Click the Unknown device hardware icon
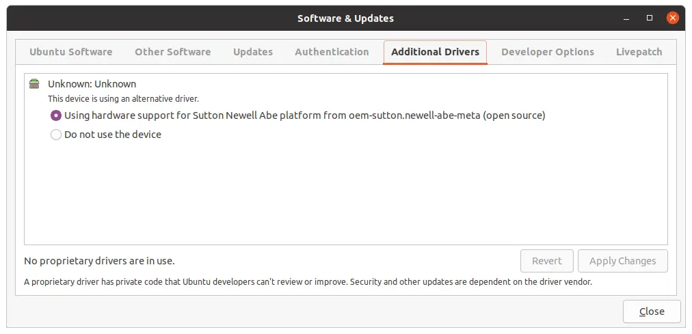Image resolution: width=692 pixels, height=334 pixels. pos(34,84)
